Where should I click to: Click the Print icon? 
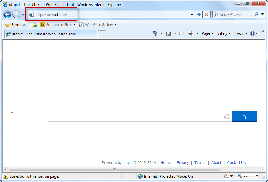(190, 33)
